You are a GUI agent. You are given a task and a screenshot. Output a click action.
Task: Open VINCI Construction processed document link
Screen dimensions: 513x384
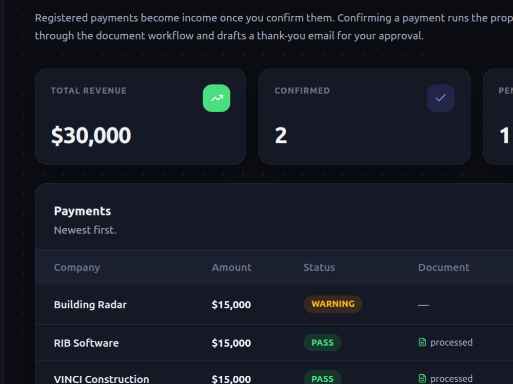(446, 378)
